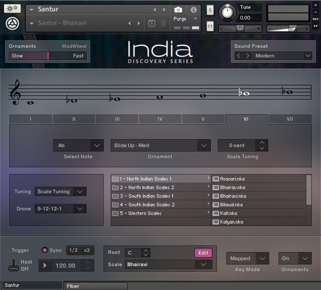Open the Western Scales folder
This screenshot has height=290, width=321.
click(161, 213)
